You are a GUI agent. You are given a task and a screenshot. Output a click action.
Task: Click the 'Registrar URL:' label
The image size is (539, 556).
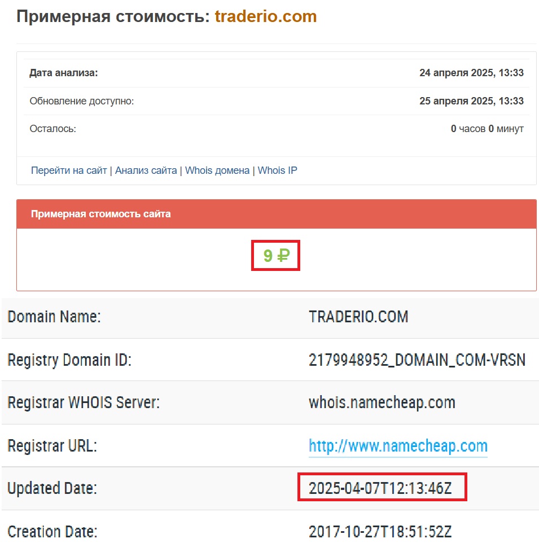52,446
